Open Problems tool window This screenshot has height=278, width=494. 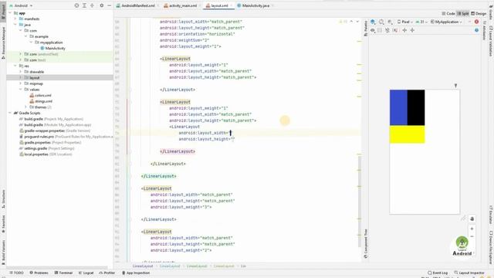coord(39,273)
